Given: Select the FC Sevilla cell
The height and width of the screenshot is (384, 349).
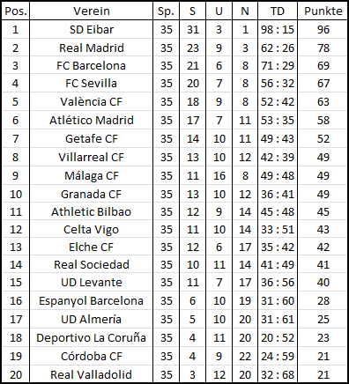Looking at the screenshot, I should click(91, 83).
